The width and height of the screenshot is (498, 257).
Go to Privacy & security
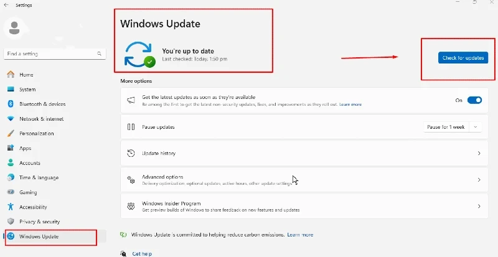[55, 222]
